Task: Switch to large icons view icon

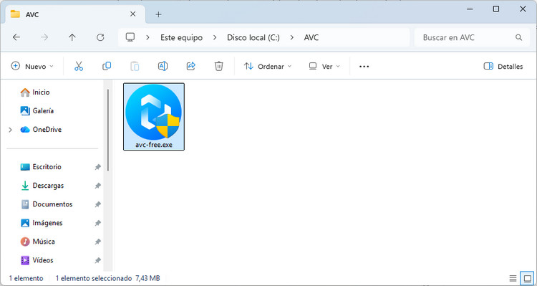Action: click(x=528, y=278)
